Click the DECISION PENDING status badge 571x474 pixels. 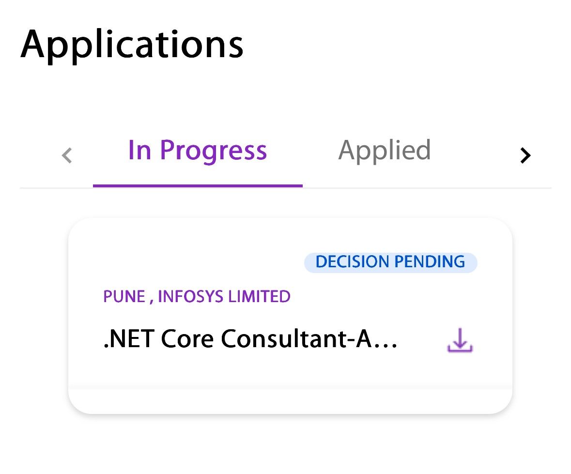[x=390, y=262]
